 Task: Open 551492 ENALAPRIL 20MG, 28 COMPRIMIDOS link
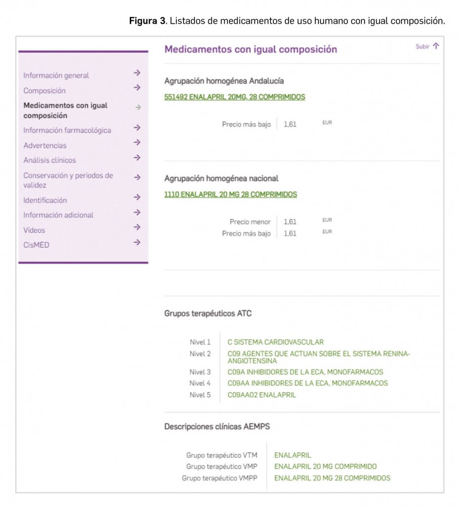click(x=234, y=97)
